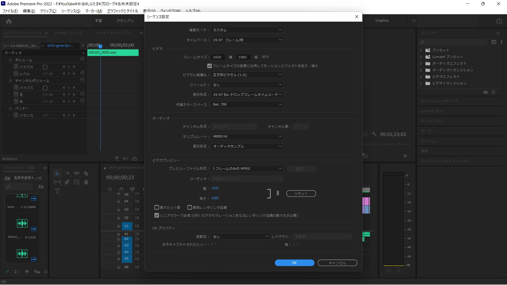Image resolution: width=507 pixels, height=285 pixels.
Task: Select the Hand tool
Action: [86, 182]
